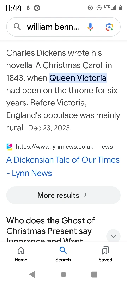The width and height of the screenshot is (127, 284).
Task: Tap the Pinterest notification icon in status bar
Action: 37,8
